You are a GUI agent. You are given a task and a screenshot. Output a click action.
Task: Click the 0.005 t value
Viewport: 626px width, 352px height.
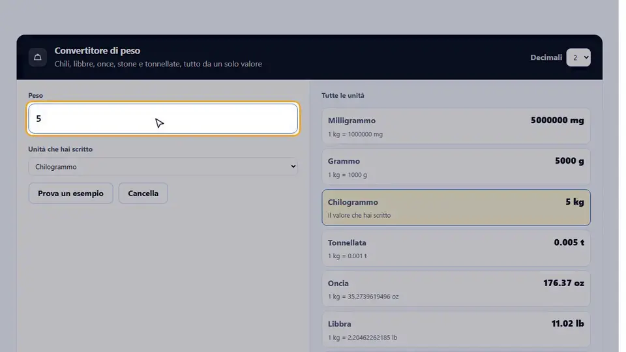tap(569, 242)
